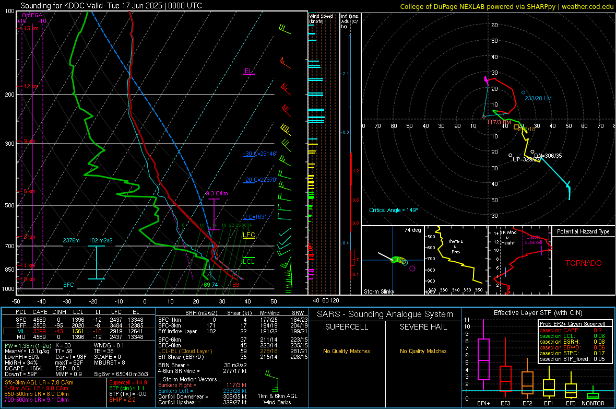Click the SHIP = 2.2 value
The height and width of the screenshot is (409, 616).
click(123, 400)
